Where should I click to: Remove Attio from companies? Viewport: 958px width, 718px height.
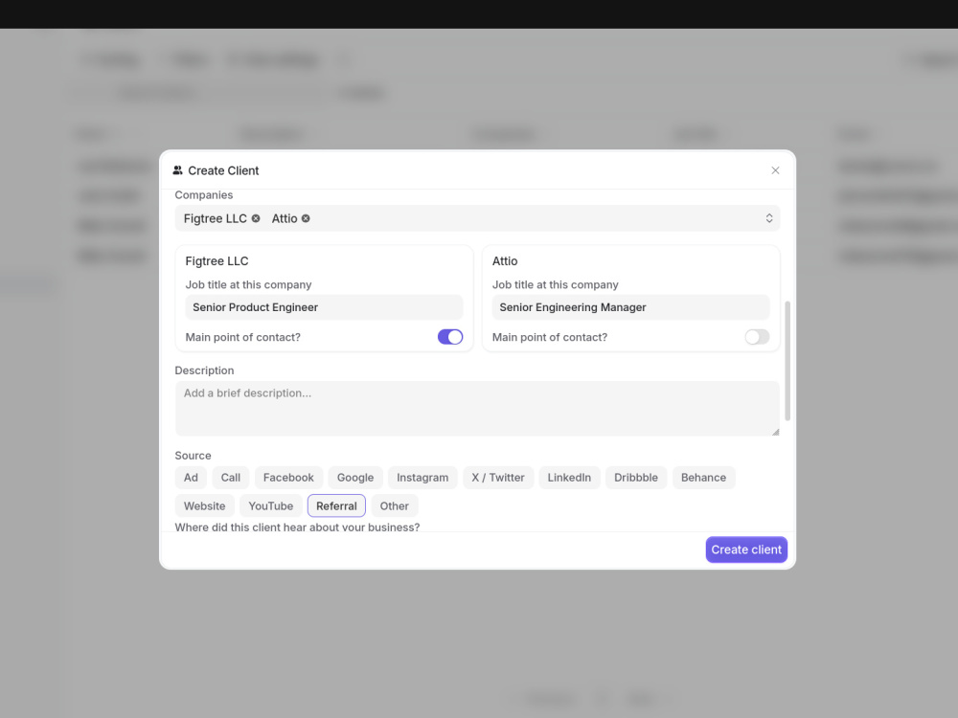306,218
